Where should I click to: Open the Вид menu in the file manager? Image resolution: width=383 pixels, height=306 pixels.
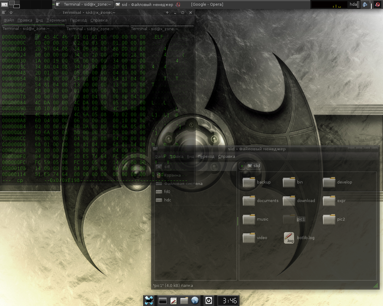pos(190,157)
